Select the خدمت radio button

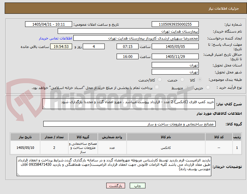pos(182,80)
